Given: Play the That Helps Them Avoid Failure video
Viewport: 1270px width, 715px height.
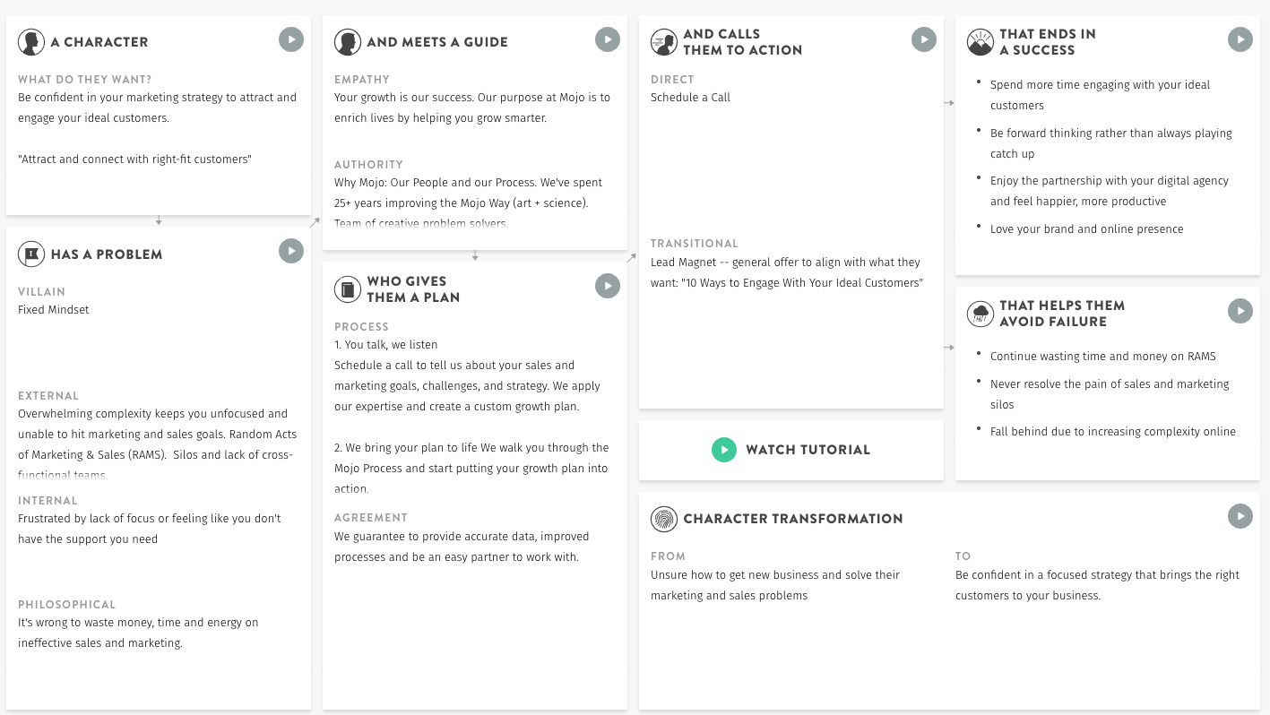Looking at the screenshot, I should coord(1240,310).
